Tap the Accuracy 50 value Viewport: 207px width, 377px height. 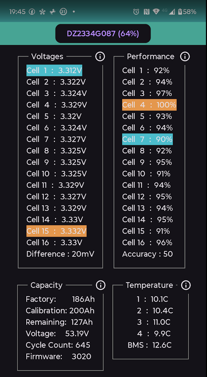coord(147,254)
